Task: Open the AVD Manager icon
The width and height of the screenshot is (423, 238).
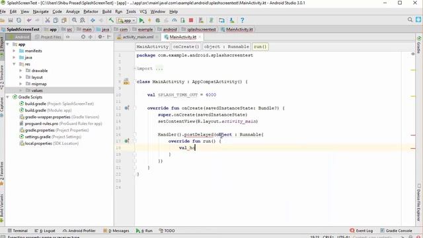Action: pos(201,20)
